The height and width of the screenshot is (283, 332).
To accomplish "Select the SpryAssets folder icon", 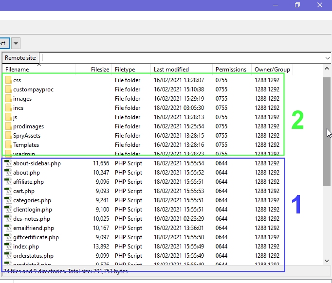I will click(x=8, y=136).
